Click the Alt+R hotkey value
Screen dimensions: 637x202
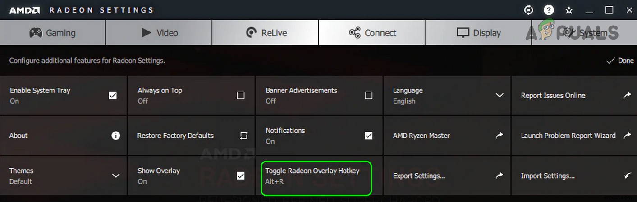275,181
